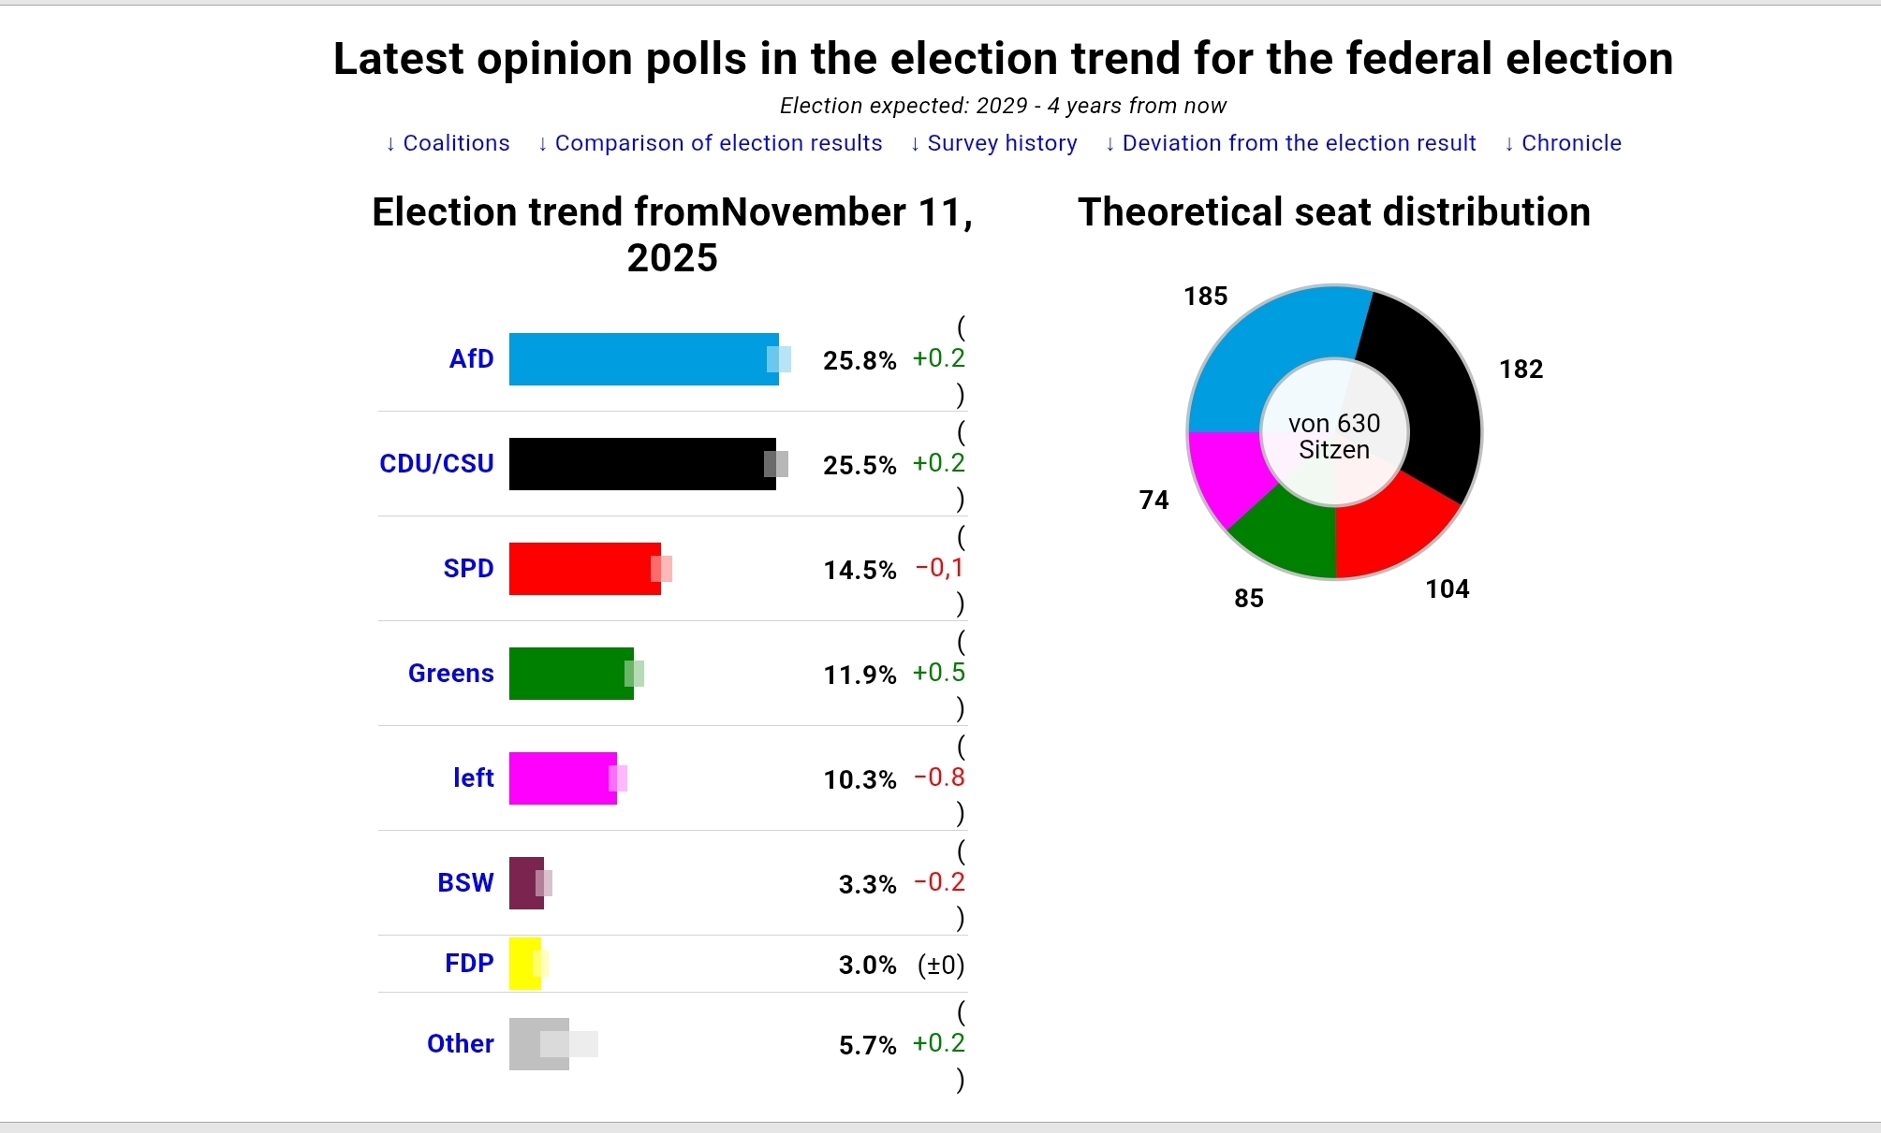Viewport: 1881px width, 1133px height.
Task: Select the CDU/CSU party label
Action: click(x=436, y=463)
